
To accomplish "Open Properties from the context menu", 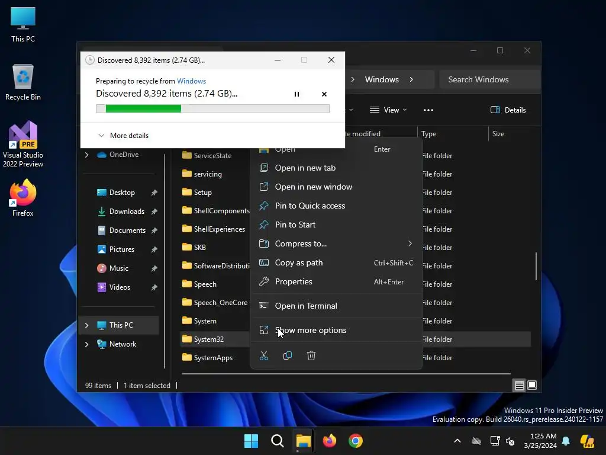I will (336, 281).
